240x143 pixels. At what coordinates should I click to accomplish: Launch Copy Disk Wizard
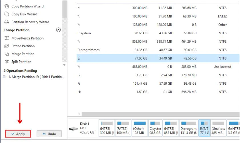tap(24, 14)
